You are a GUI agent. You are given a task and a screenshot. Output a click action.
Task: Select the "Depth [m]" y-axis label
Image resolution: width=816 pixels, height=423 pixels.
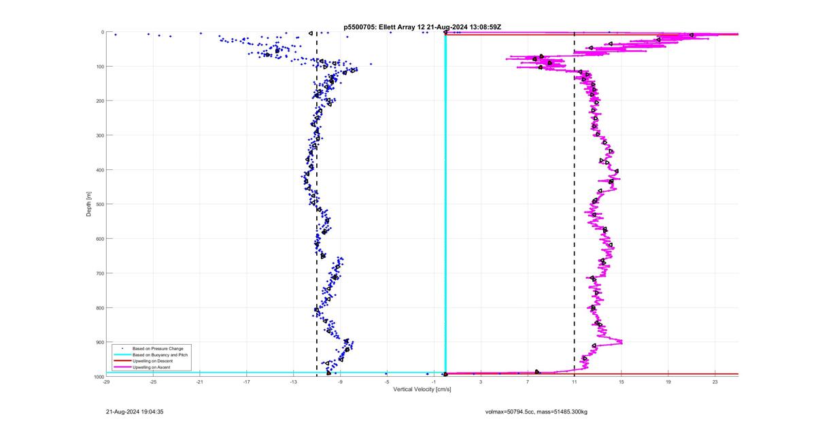[89, 204]
